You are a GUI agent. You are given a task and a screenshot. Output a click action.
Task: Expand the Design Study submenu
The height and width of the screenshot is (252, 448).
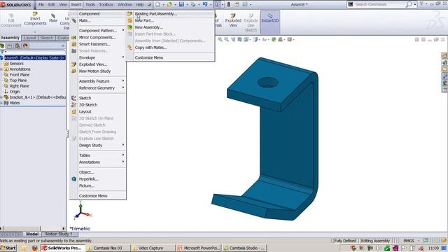(98, 145)
